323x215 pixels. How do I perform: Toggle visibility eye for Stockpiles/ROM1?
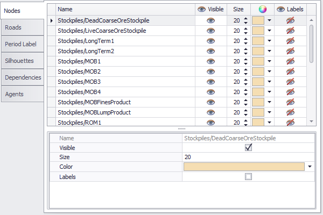[x=210, y=123]
